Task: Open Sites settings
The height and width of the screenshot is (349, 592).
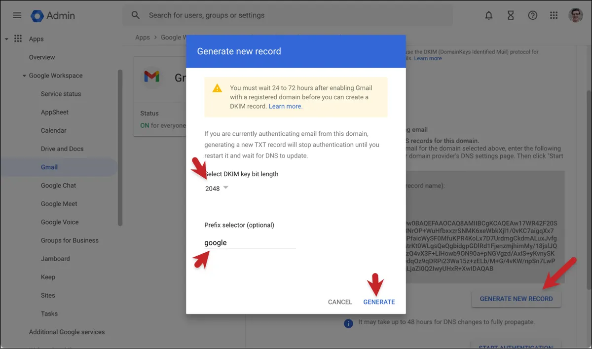Action: pos(48,295)
